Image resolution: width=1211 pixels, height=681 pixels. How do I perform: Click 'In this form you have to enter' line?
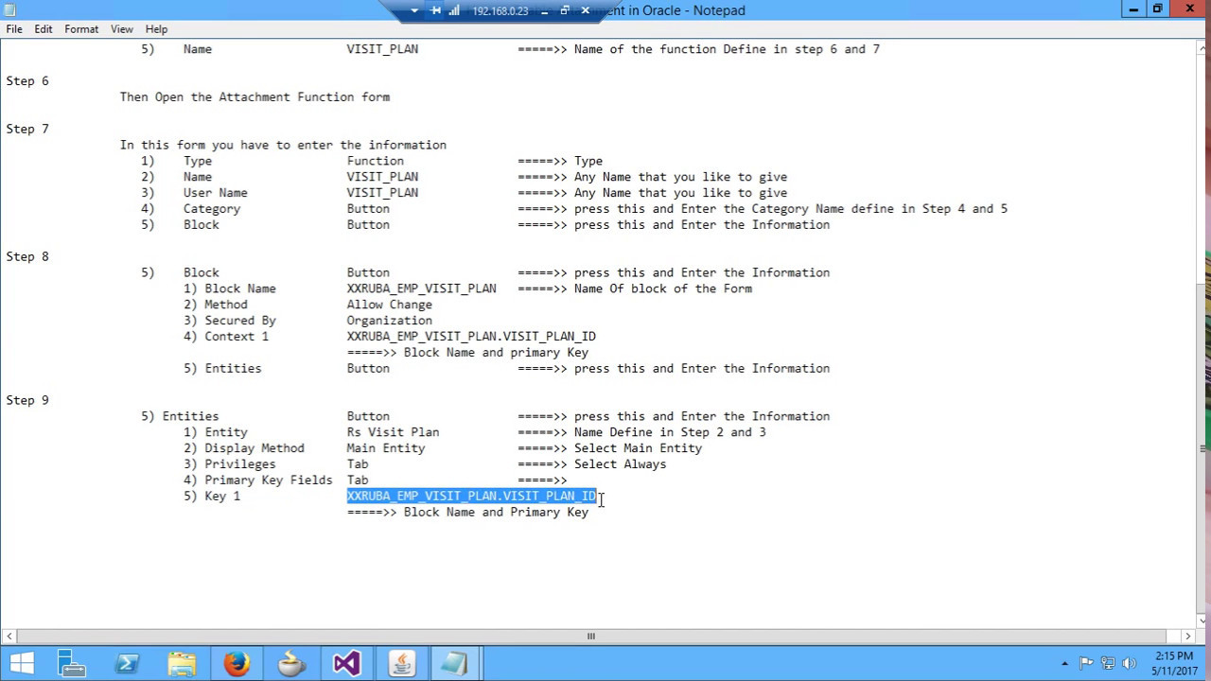[x=283, y=145]
